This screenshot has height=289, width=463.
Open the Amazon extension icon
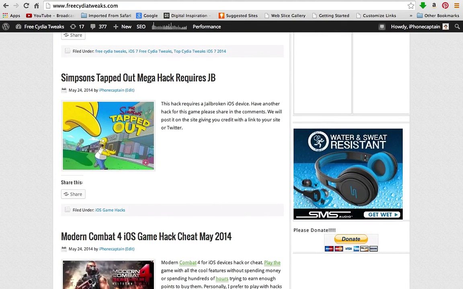[434, 5]
